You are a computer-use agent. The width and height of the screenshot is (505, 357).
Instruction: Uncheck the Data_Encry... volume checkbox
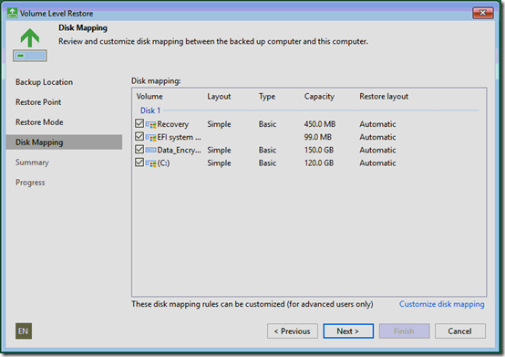[x=139, y=149]
